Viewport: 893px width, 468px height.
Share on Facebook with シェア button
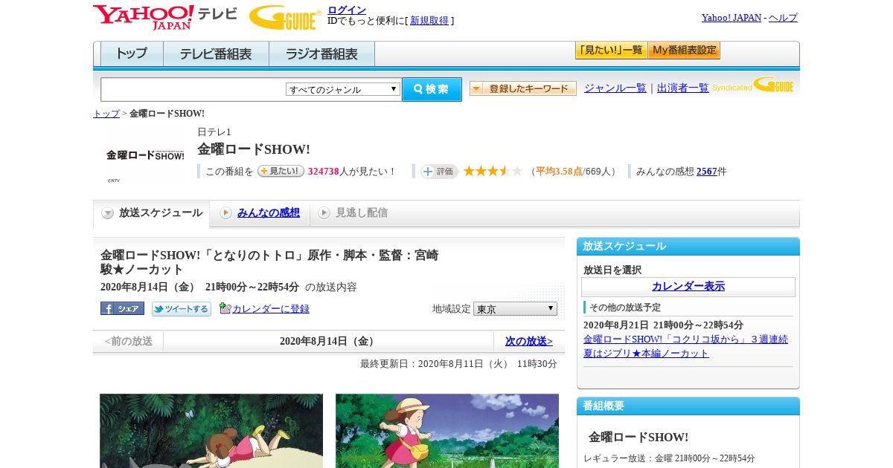click(x=122, y=308)
